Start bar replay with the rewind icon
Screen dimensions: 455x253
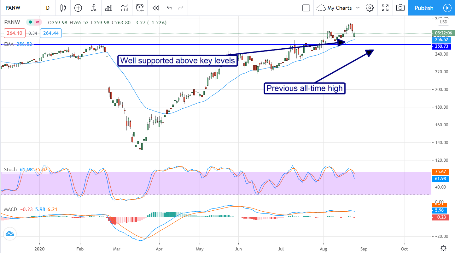155,8
